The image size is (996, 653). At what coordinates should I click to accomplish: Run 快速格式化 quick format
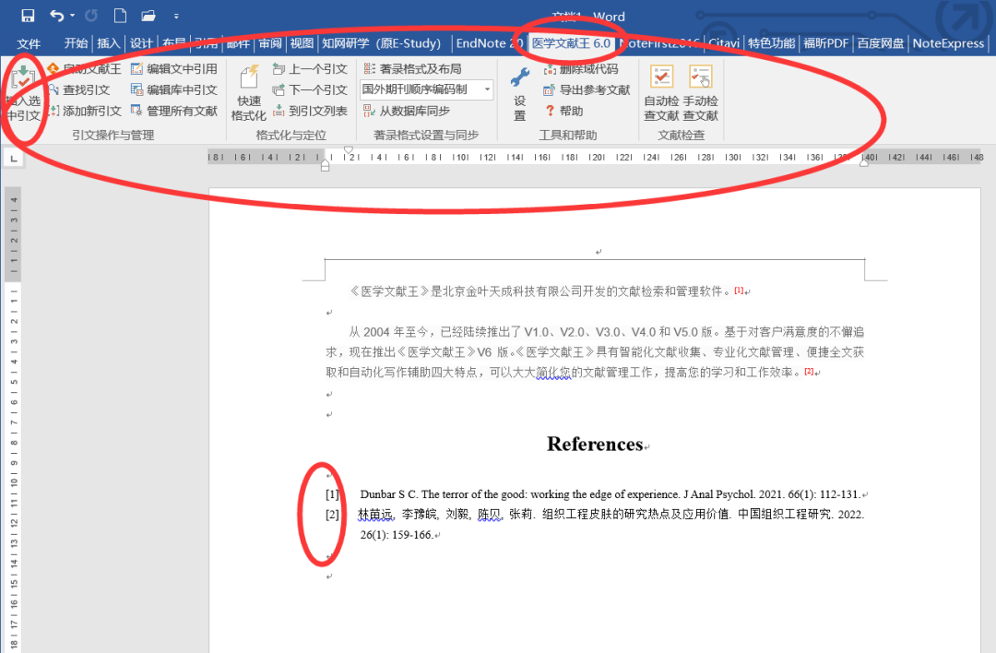248,93
